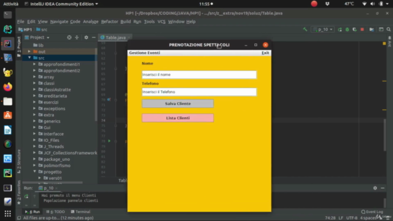Open the p_10 run configuration dropdown
The width and height of the screenshot is (393, 221).
tap(323, 29)
